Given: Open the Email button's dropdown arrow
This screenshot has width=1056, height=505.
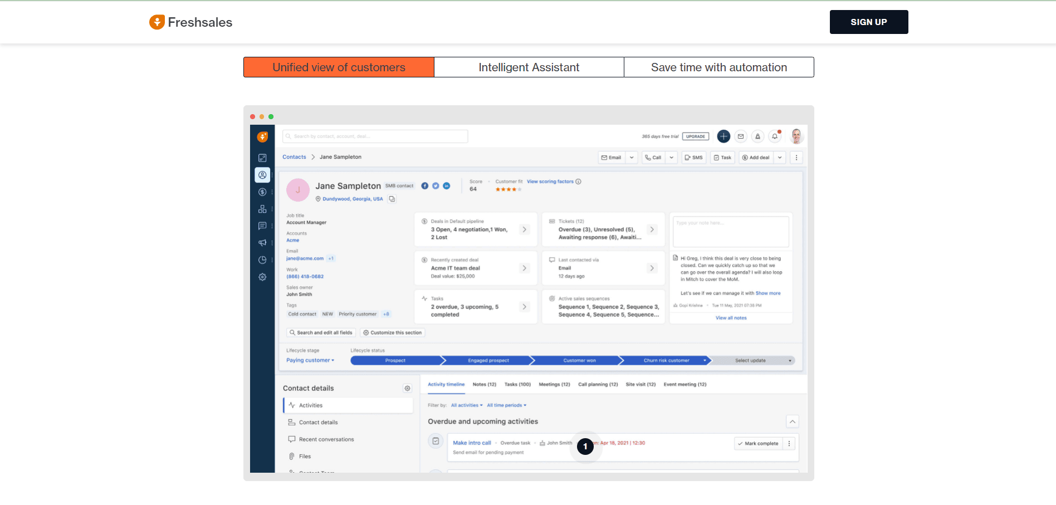Looking at the screenshot, I should tap(632, 157).
